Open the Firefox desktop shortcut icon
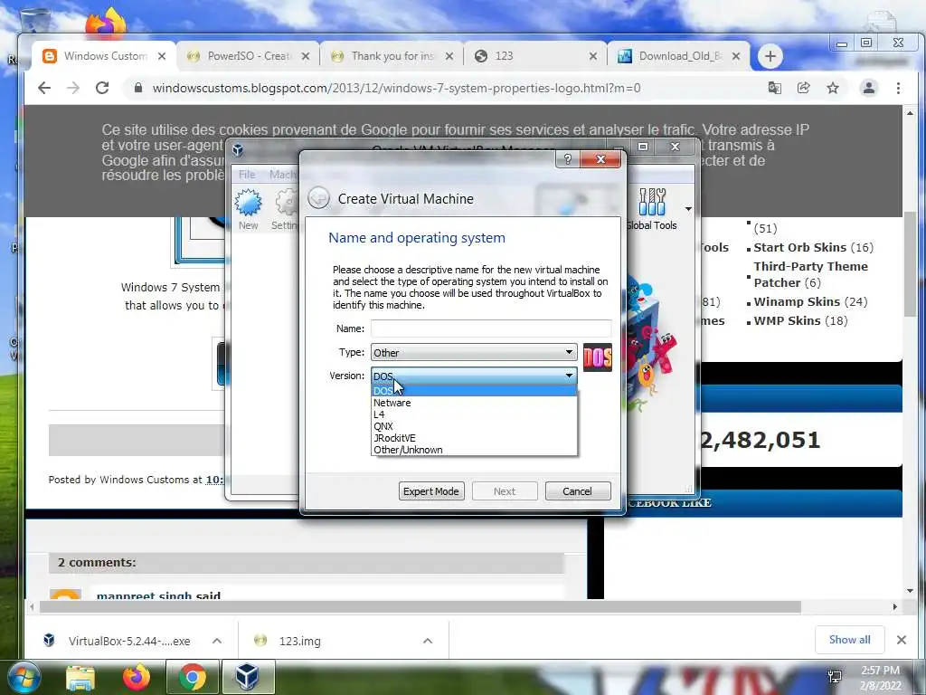 (106, 23)
